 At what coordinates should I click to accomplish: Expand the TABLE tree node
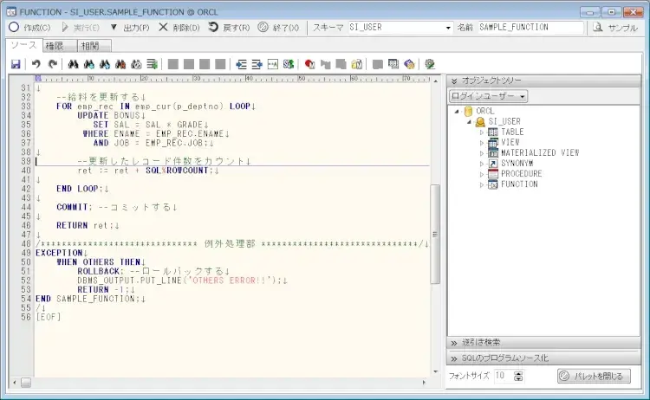click(x=482, y=132)
